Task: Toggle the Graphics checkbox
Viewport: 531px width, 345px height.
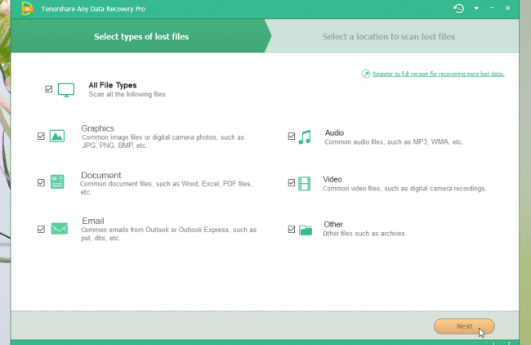Action: [x=41, y=137]
